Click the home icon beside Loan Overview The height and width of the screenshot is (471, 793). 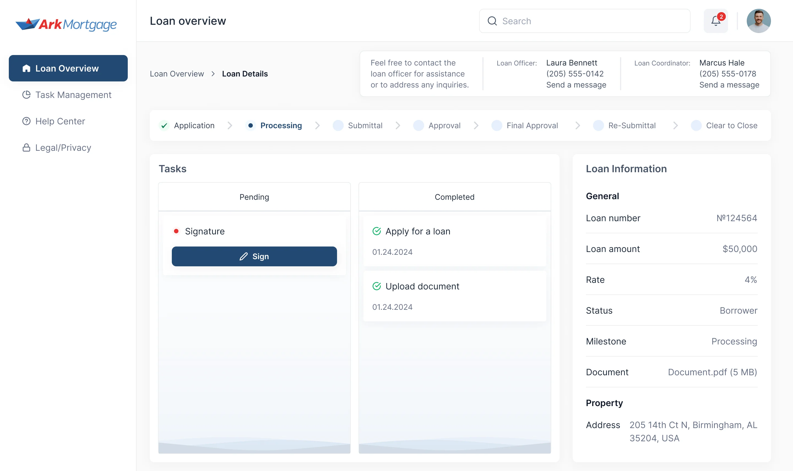(x=26, y=68)
